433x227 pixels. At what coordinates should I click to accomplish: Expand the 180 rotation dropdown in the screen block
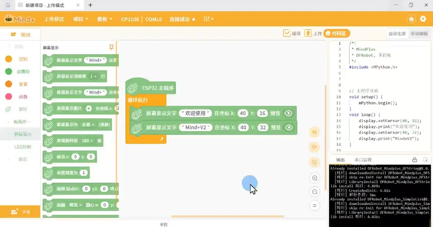tap(88, 141)
